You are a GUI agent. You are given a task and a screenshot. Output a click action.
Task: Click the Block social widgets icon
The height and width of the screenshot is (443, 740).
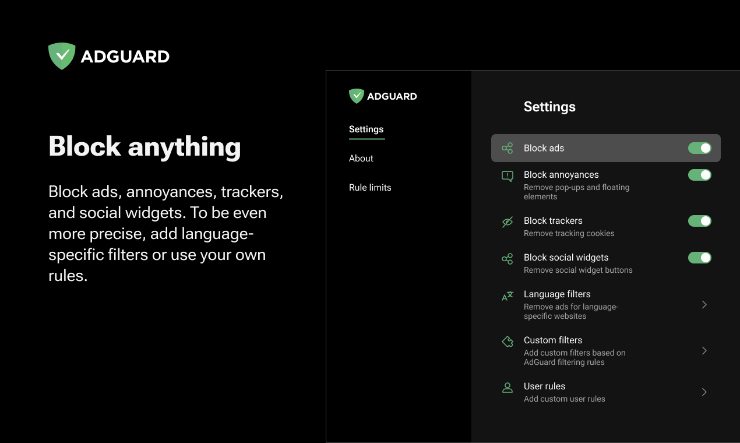click(x=508, y=259)
